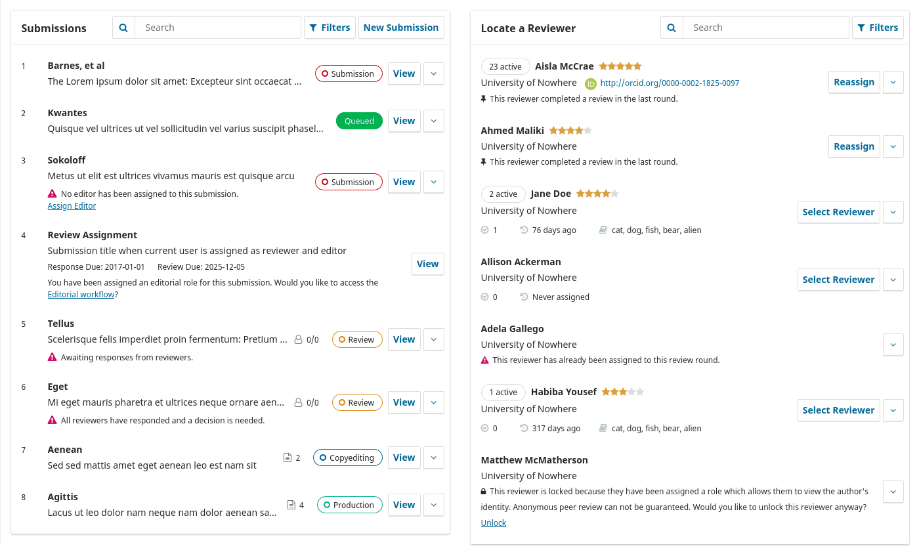Click the green ORCID iD icon beside Aisla McCrae
The image size is (919, 554).
click(x=589, y=83)
